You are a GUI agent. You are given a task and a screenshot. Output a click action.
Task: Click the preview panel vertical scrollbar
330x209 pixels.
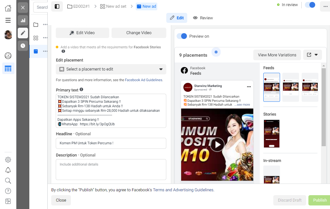pyautogui.click(x=324, y=107)
